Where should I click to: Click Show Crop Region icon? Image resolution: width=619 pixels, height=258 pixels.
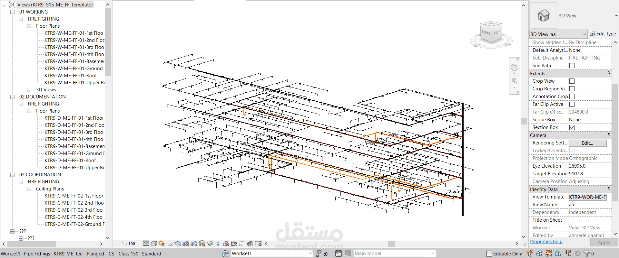pos(194,244)
